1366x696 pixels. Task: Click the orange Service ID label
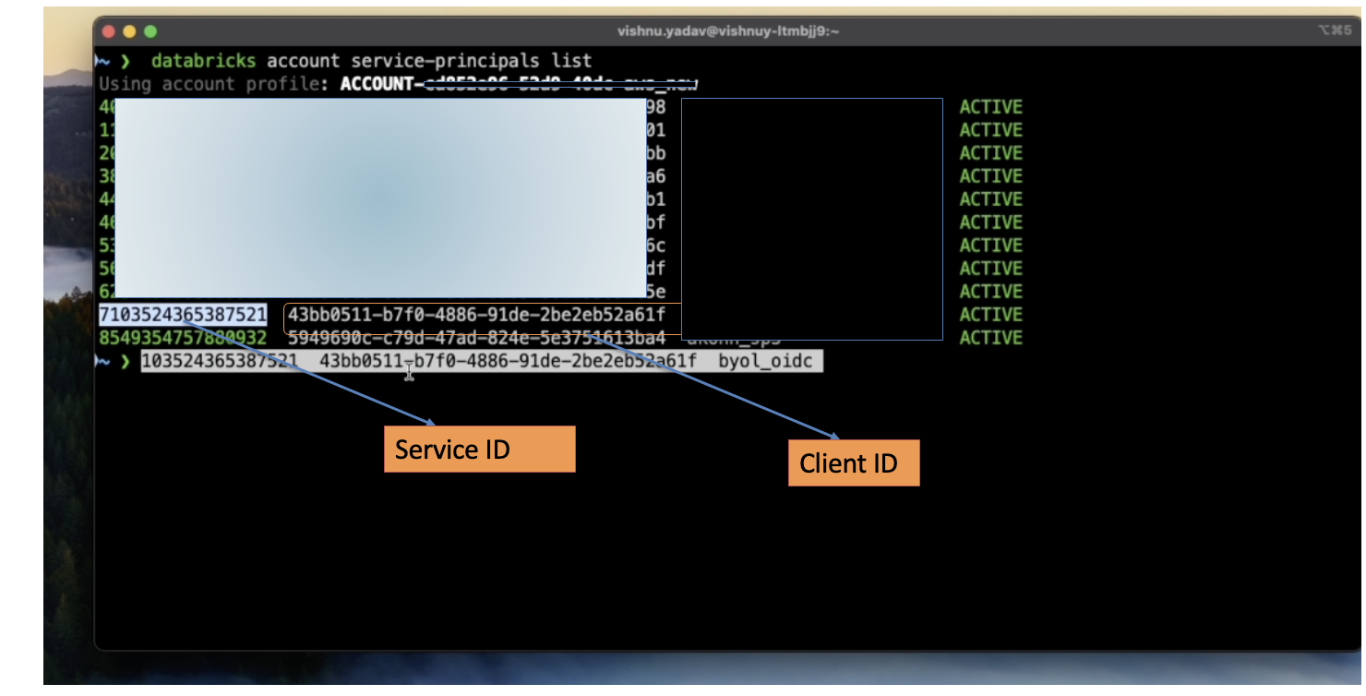tap(479, 450)
